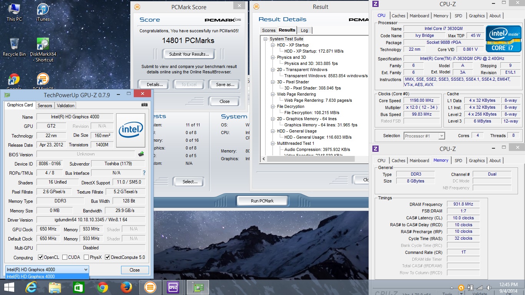The width and height of the screenshot is (525, 295).
Task: Open the DiskMarkX64 shortcut on desktop
Action: coord(43,50)
